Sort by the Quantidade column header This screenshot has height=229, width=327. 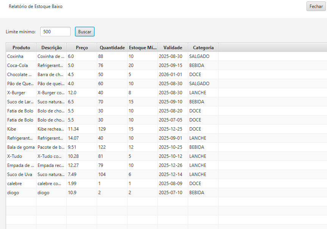tap(112, 48)
